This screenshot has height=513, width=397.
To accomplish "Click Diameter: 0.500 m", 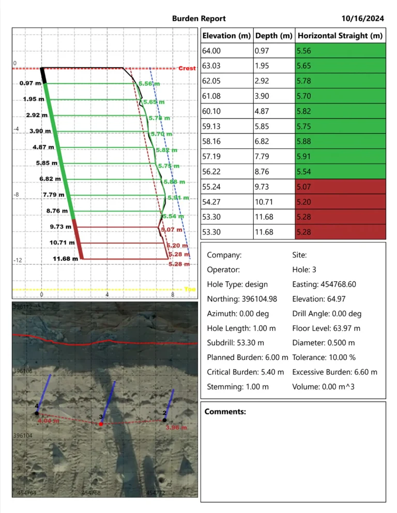I will click(x=324, y=343).
